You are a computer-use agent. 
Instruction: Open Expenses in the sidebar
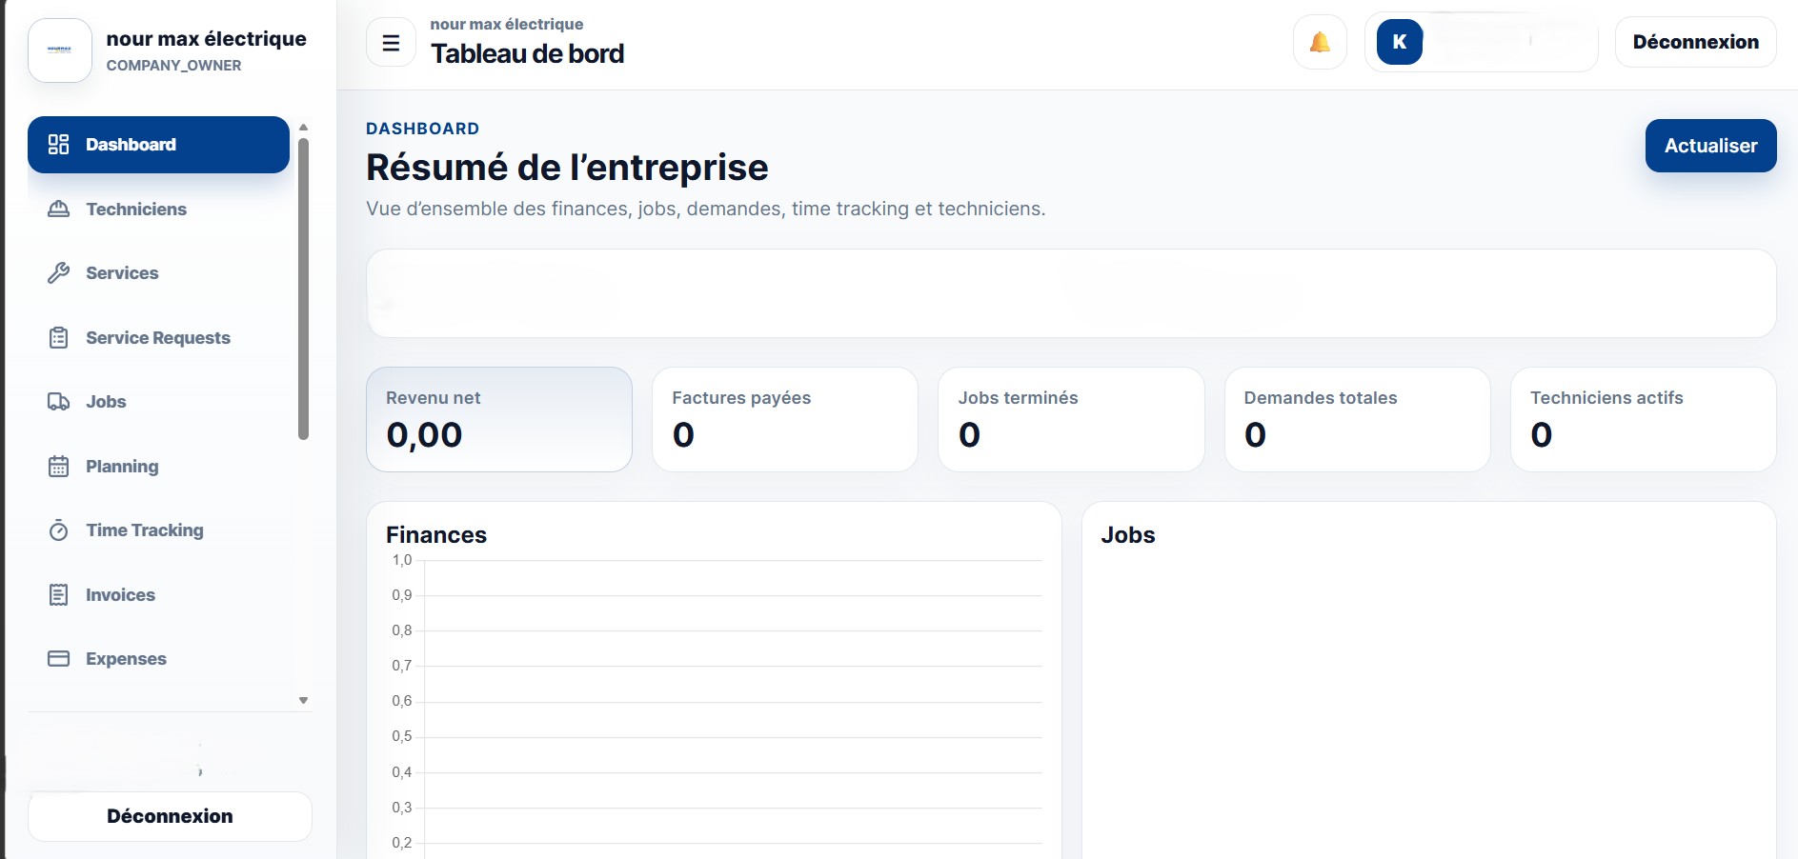click(158, 659)
